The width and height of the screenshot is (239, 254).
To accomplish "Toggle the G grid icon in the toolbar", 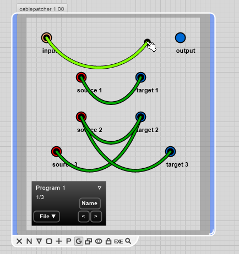I will pyautogui.click(x=79, y=241).
